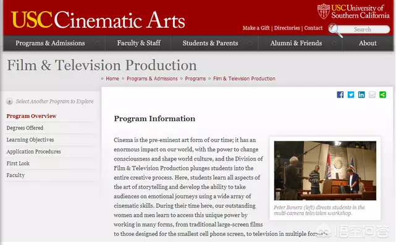
Task: Expand Students & Parents dropdown arrow
Action: [250, 43]
